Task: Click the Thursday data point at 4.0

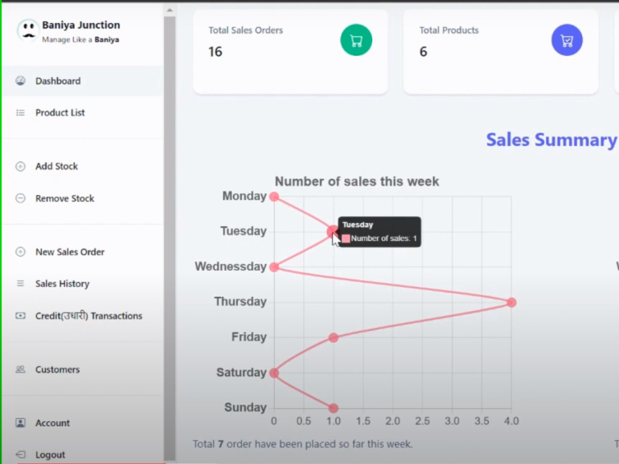Action: tap(511, 303)
